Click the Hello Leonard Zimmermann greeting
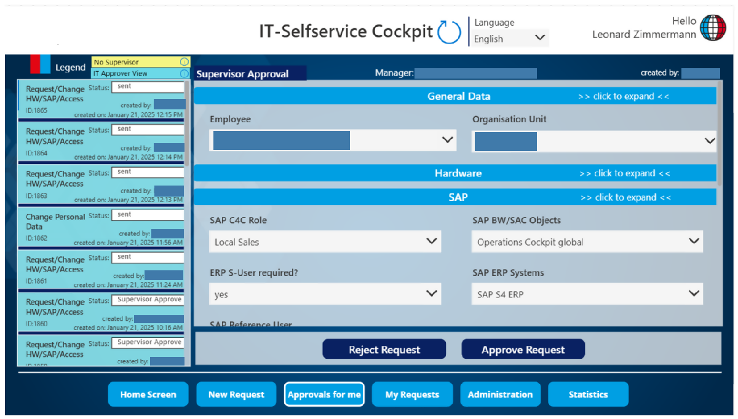 tap(645, 28)
